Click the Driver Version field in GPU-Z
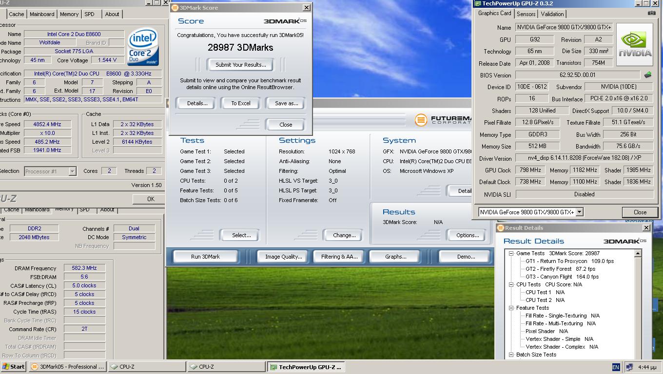The width and height of the screenshot is (663, 374). click(x=584, y=158)
